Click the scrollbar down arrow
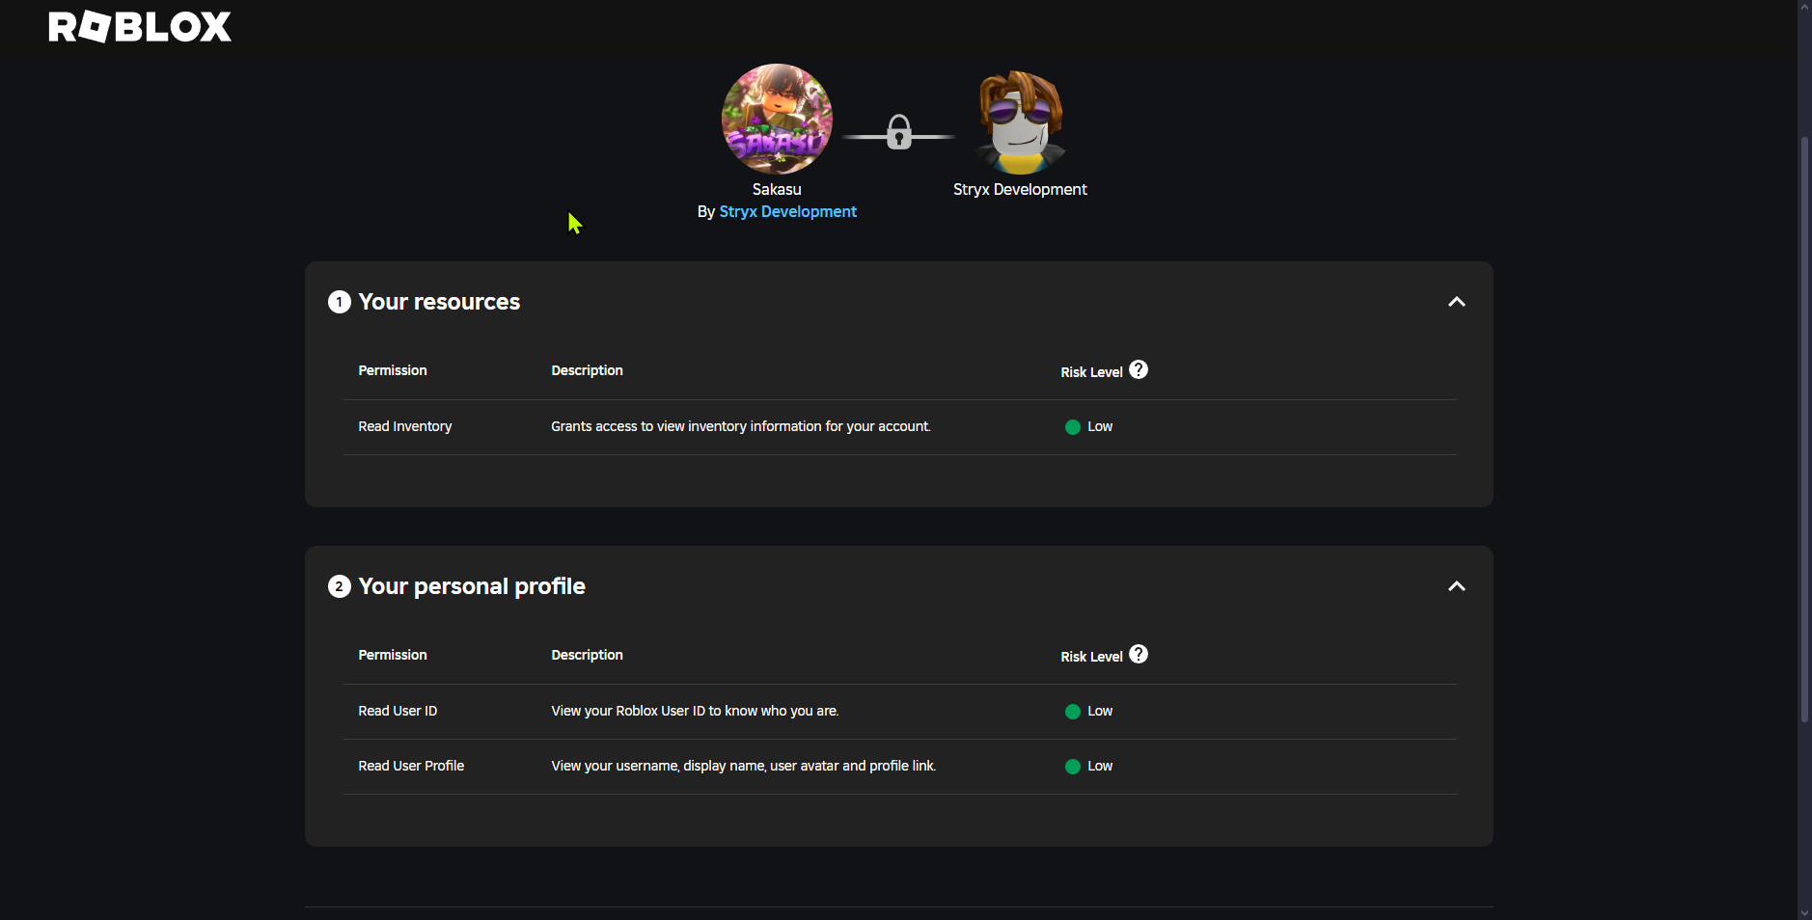 click(1804, 912)
